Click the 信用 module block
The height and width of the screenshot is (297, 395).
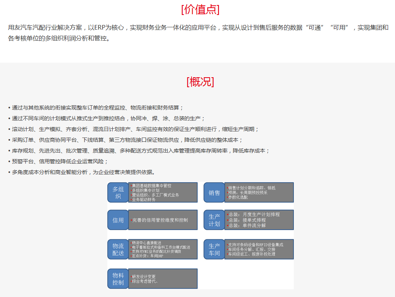coord(118,220)
